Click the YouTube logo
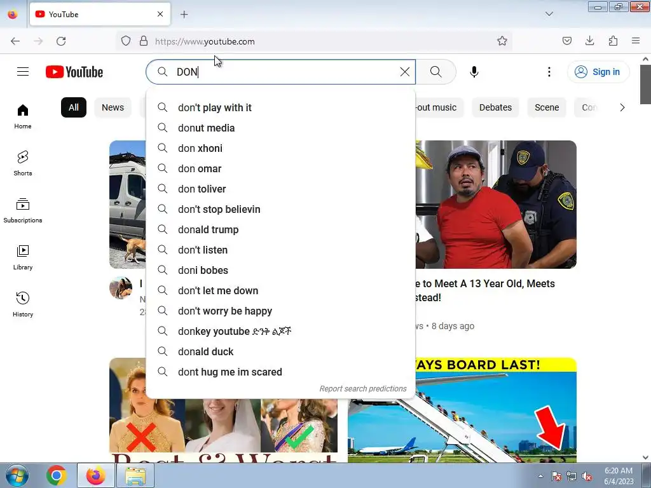 (x=74, y=72)
